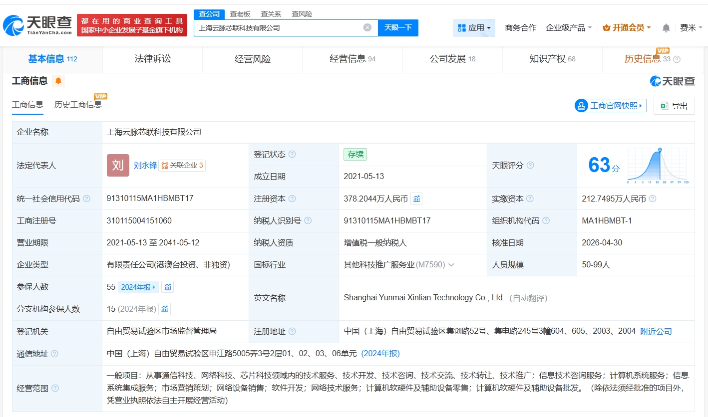Click the help icon after 212.7495万人民币
The width and height of the screenshot is (708, 417).
coord(653,199)
